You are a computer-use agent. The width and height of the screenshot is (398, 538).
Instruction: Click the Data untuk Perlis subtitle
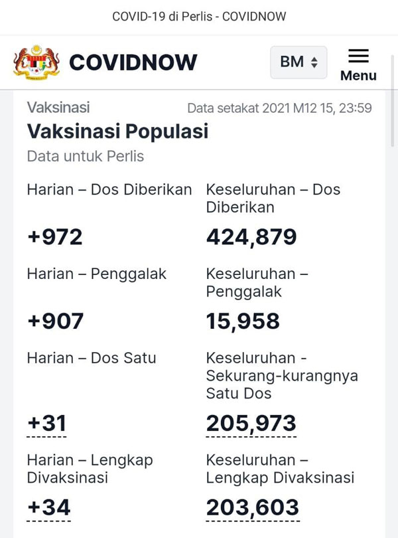coord(86,157)
